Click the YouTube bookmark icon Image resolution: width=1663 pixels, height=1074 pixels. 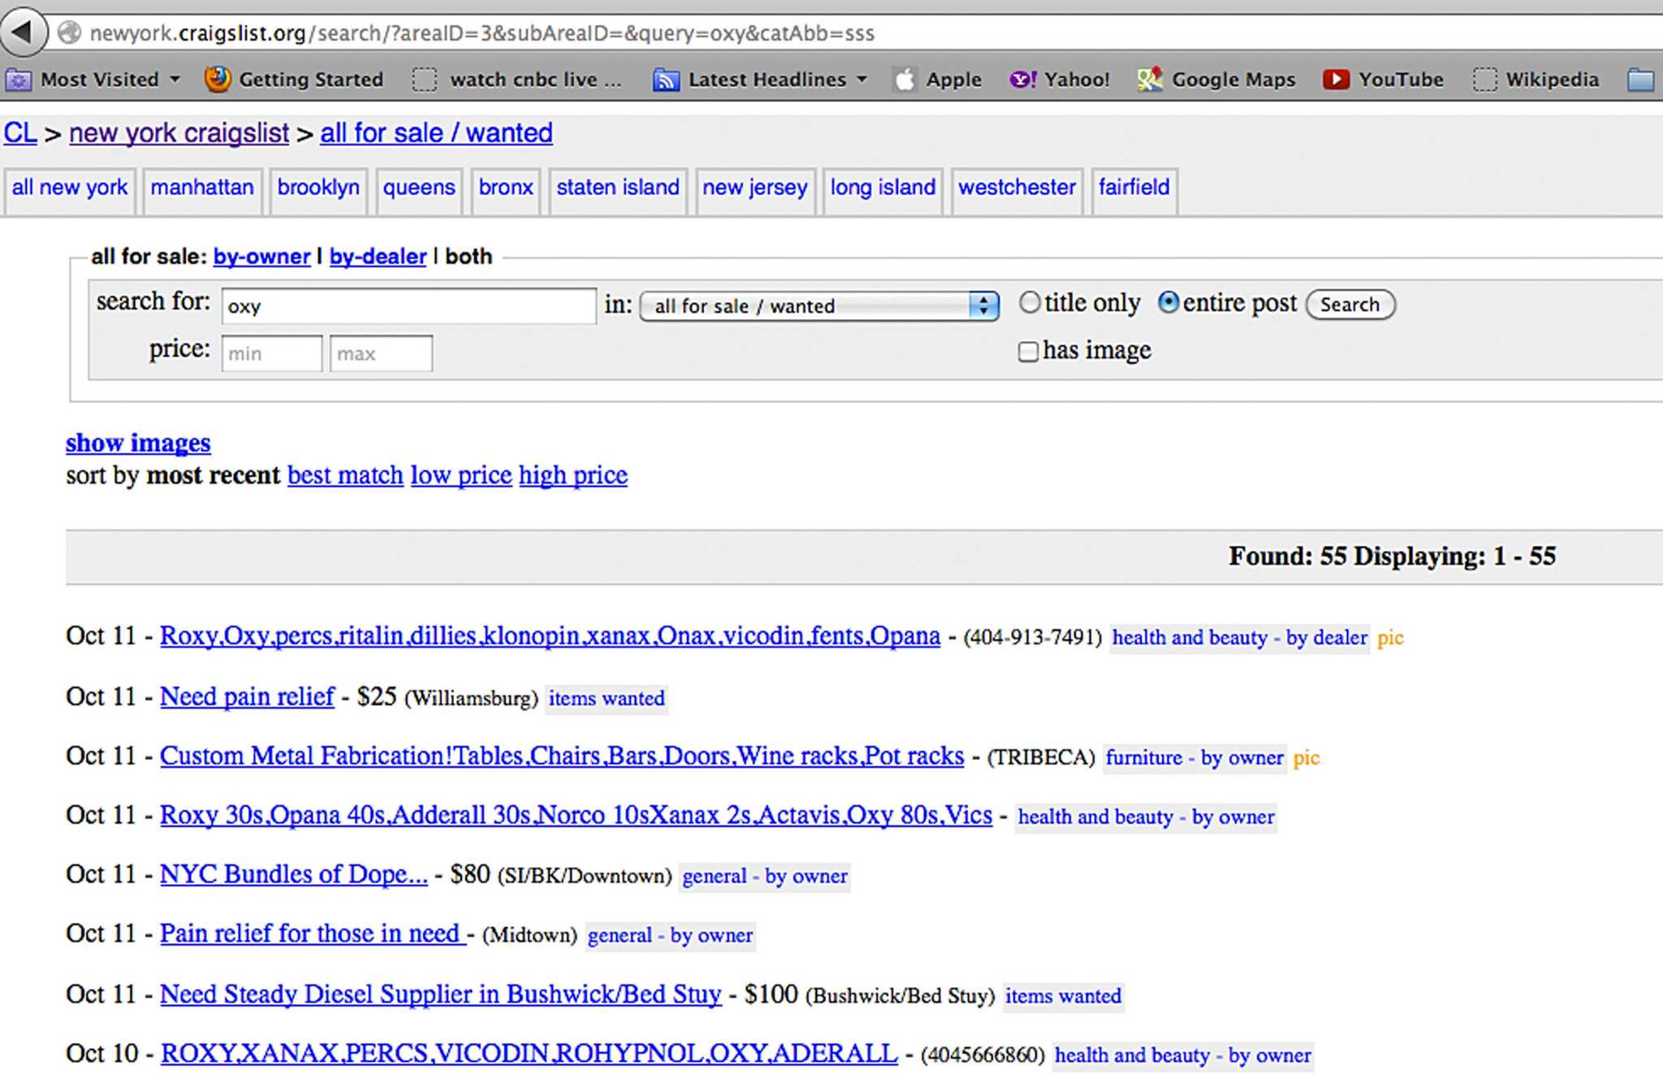pos(1336,80)
